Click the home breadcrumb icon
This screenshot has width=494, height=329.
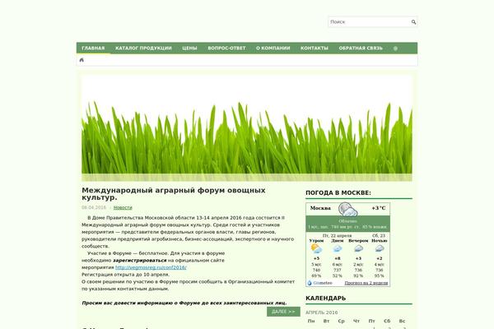pyautogui.click(x=82, y=60)
